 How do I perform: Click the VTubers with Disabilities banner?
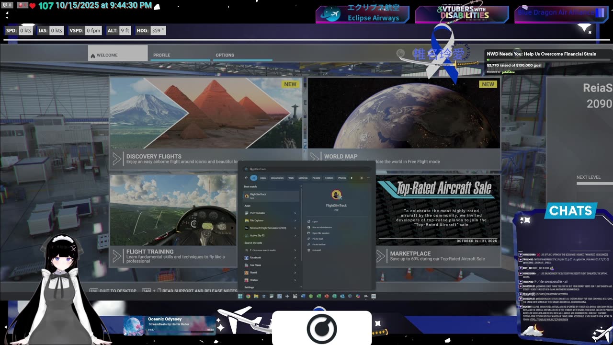tap(462, 14)
